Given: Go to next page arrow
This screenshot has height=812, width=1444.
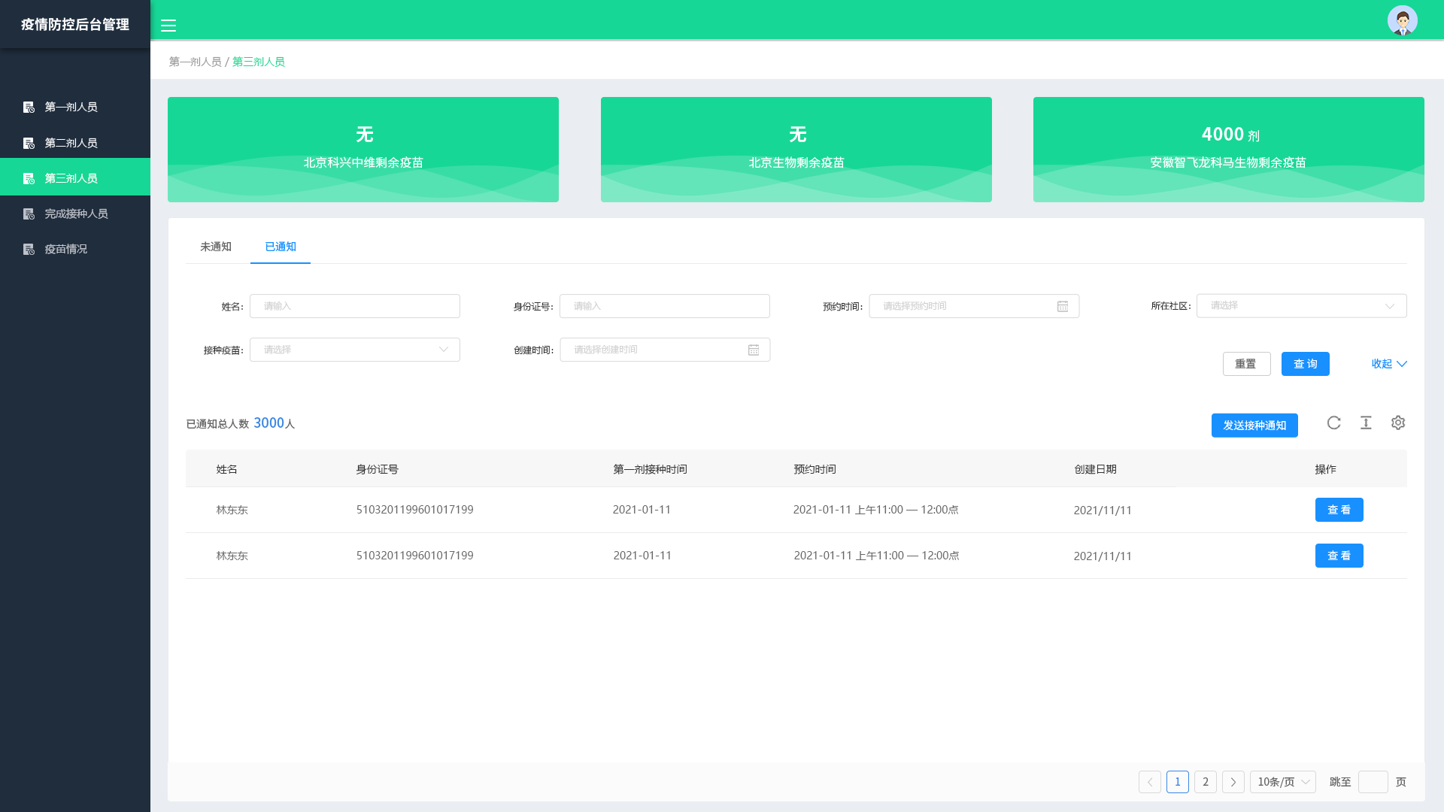Looking at the screenshot, I should pos(1233,782).
